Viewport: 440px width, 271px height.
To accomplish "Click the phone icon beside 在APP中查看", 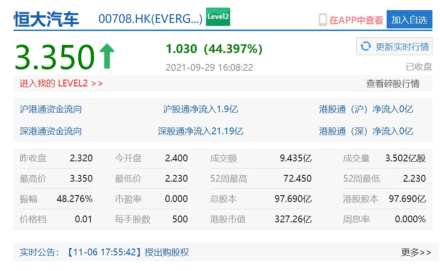I will tap(323, 20).
